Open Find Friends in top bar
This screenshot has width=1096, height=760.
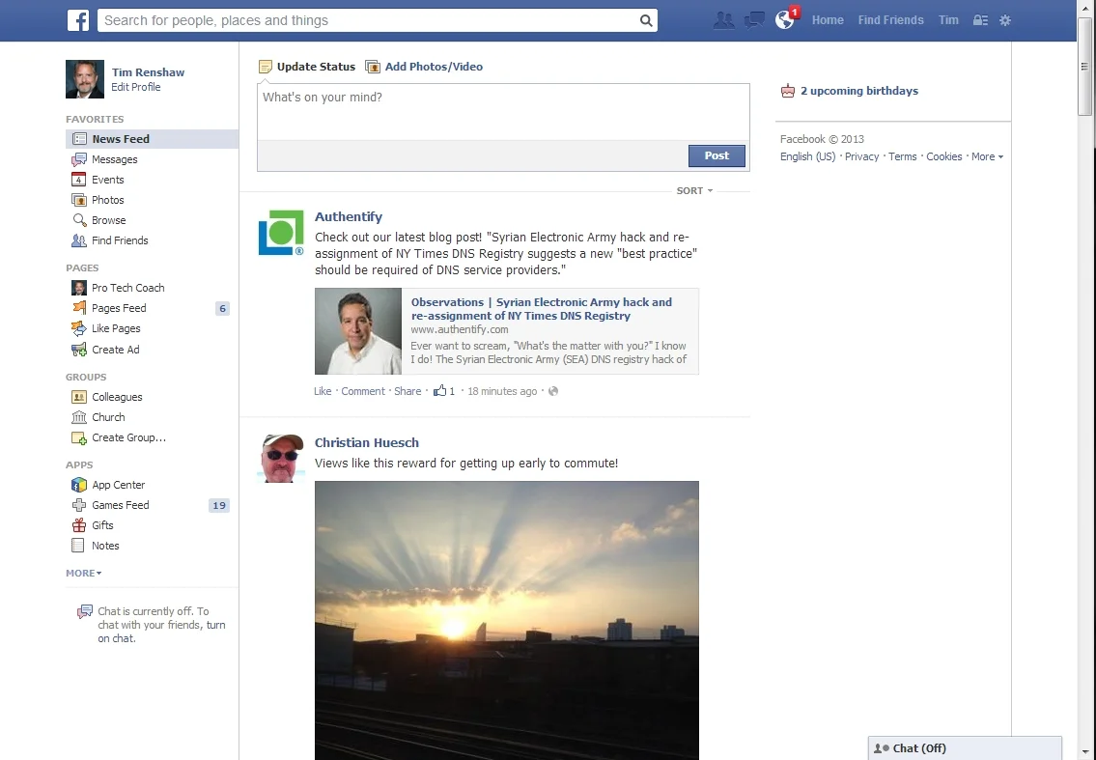(x=890, y=20)
